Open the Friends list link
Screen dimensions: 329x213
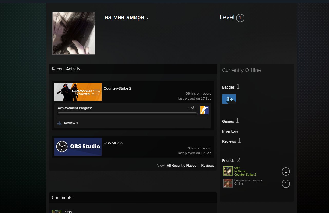tap(228, 161)
